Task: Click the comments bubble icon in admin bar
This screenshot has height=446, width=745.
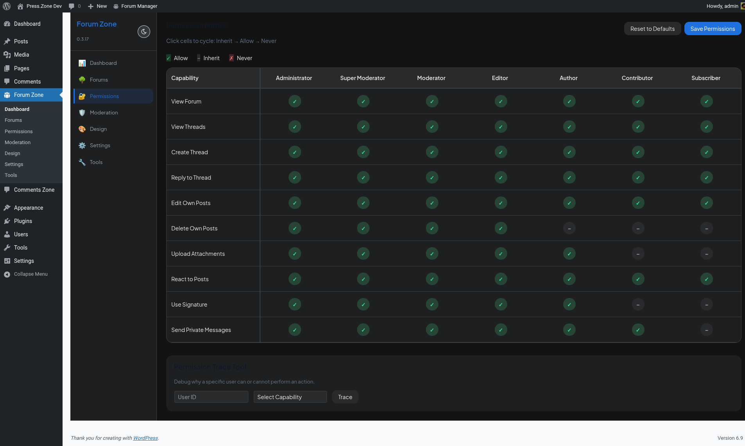Action: click(x=72, y=6)
